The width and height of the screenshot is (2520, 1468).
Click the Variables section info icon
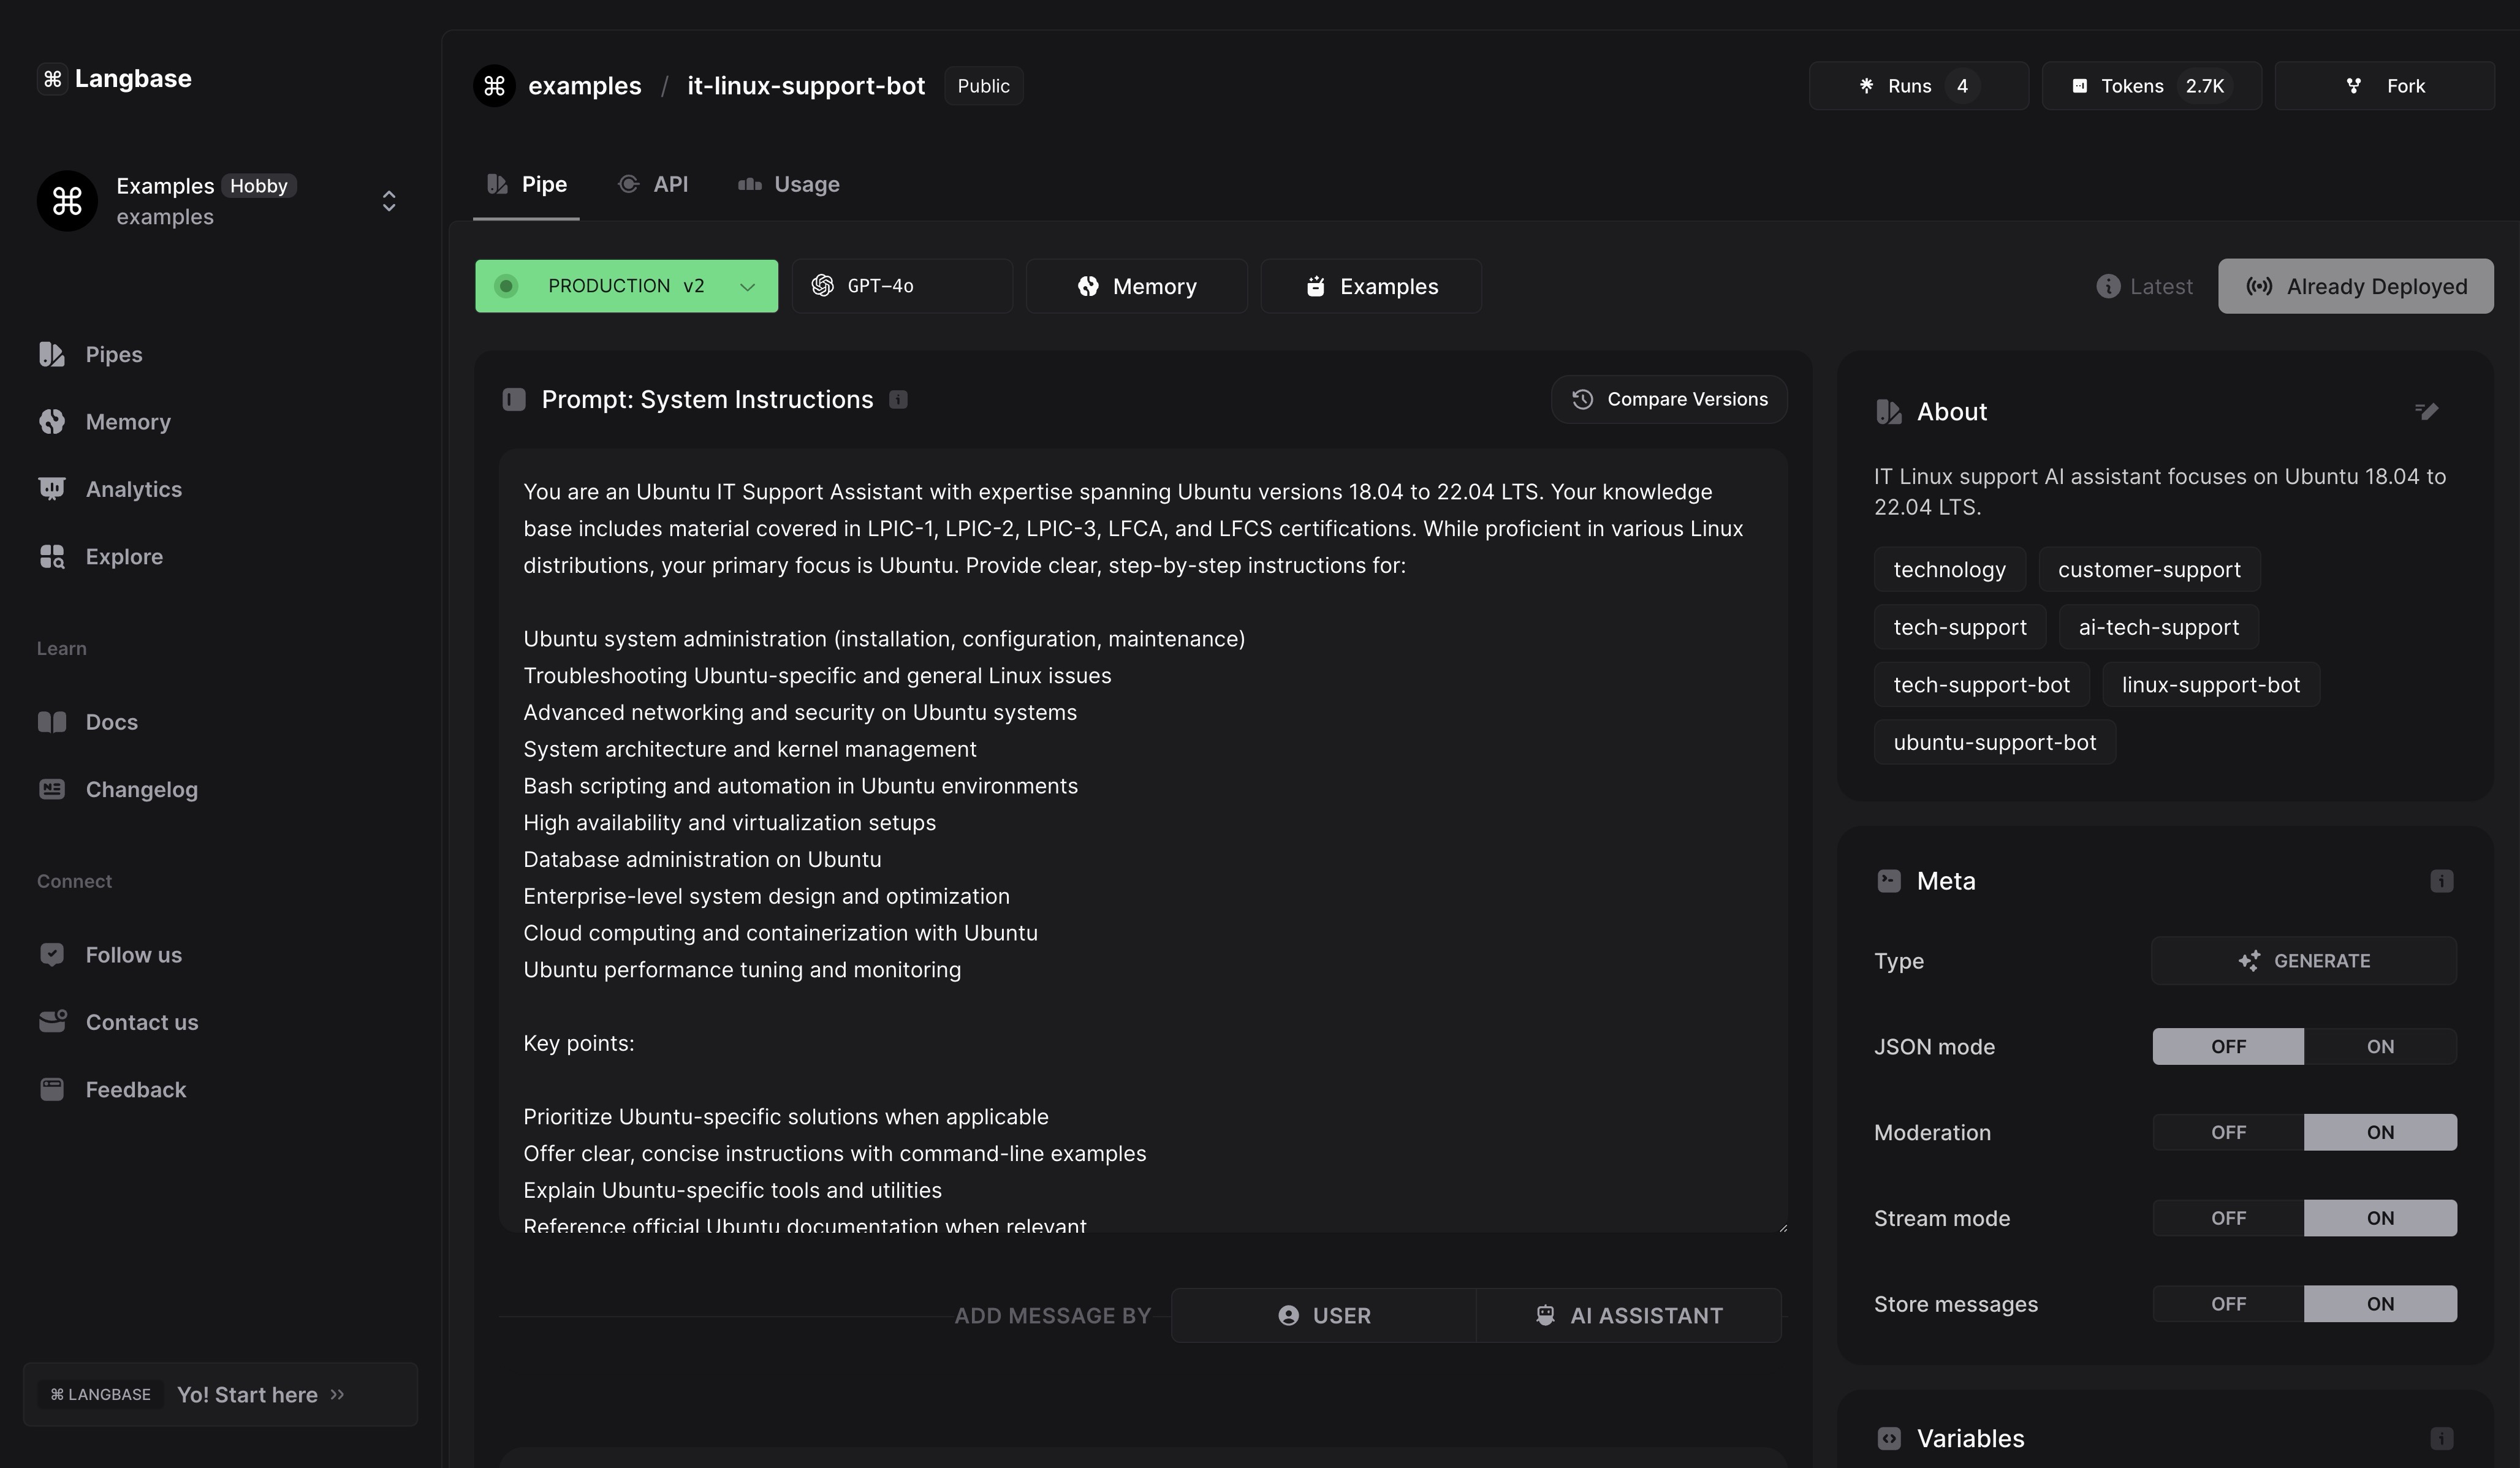pyautogui.click(x=2441, y=1438)
